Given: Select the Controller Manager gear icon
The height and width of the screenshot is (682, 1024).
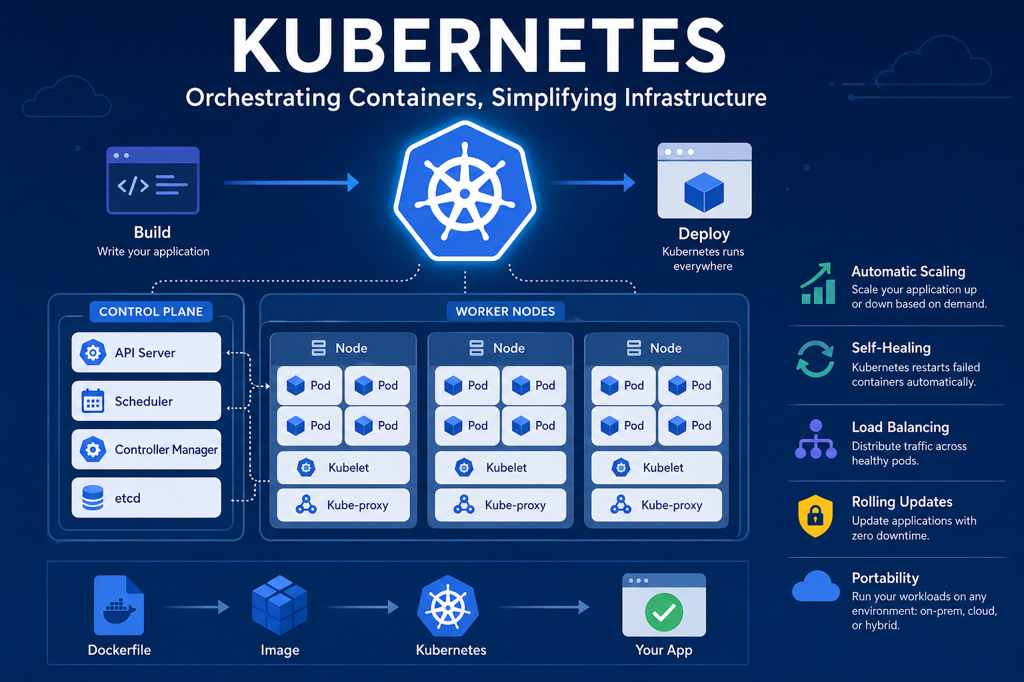Looking at the screenshot, I should (x=93, y=450).
